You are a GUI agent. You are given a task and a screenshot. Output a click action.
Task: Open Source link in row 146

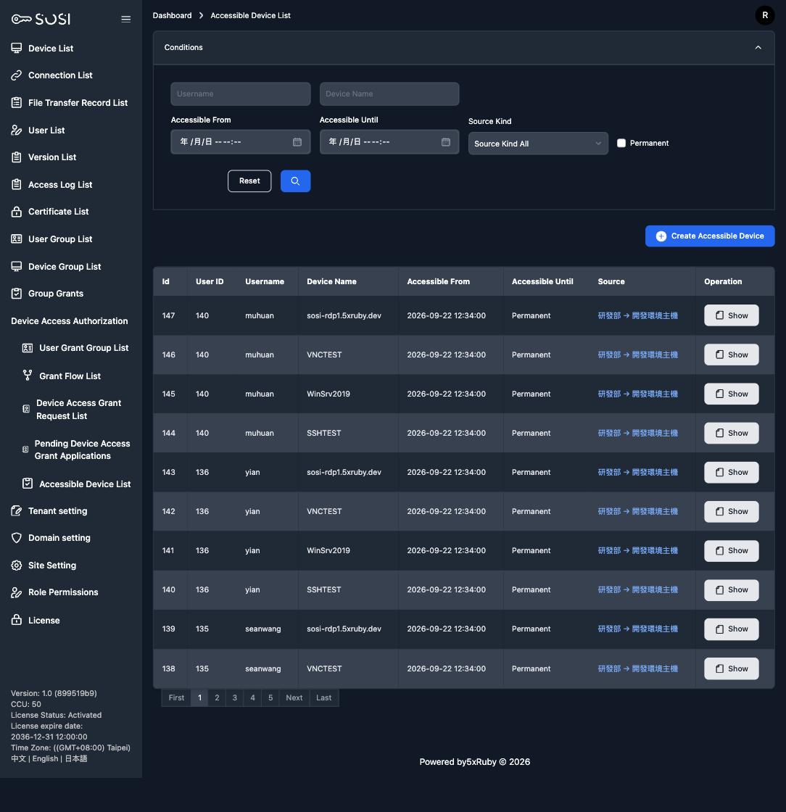click(638, 355)
